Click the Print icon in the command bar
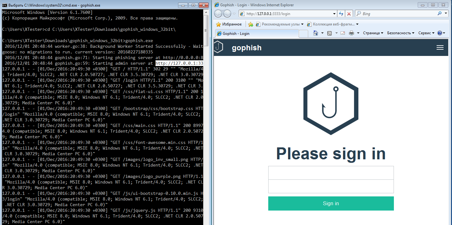 [x=351, y=33]
